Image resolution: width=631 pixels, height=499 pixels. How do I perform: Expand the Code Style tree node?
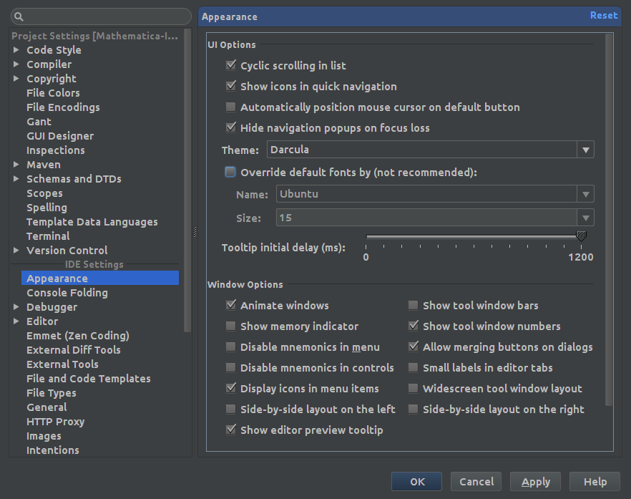pos(16,50)
